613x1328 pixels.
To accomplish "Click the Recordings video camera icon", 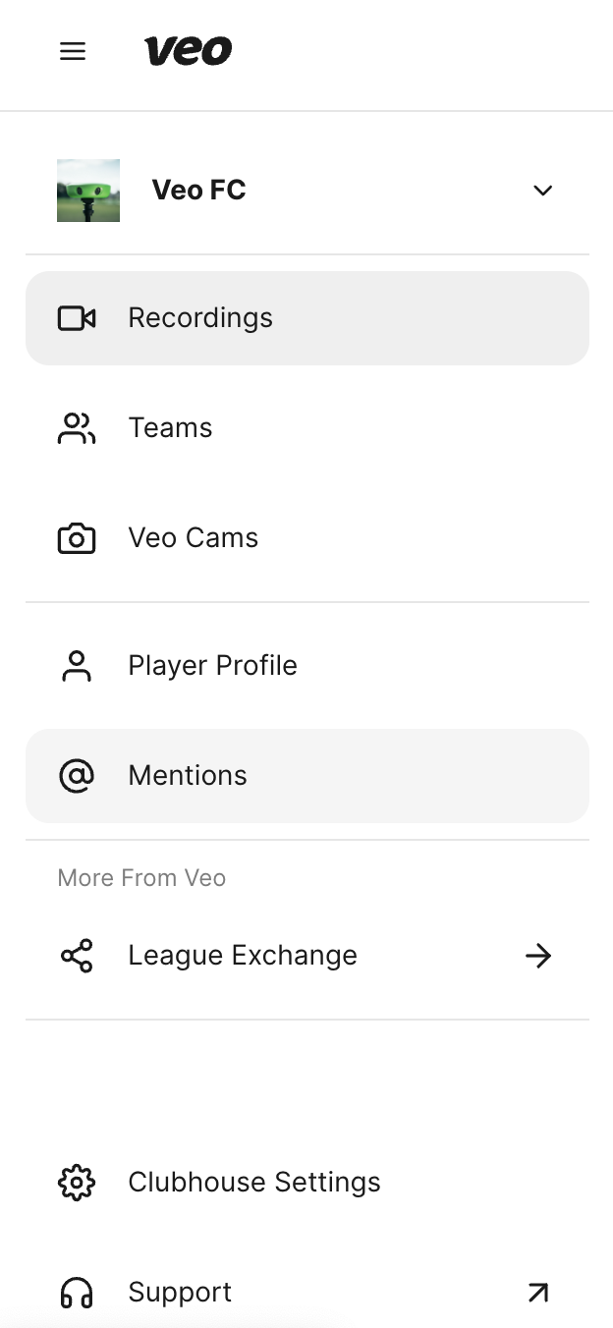I will (x=77, y=318).
